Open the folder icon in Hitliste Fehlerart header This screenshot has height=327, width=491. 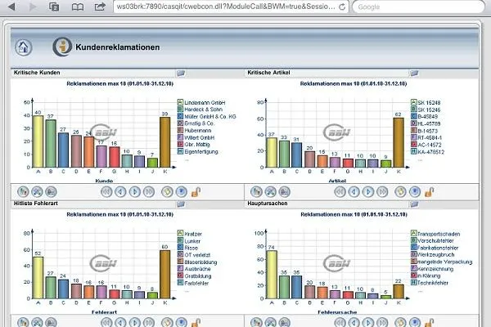(181, 204)
